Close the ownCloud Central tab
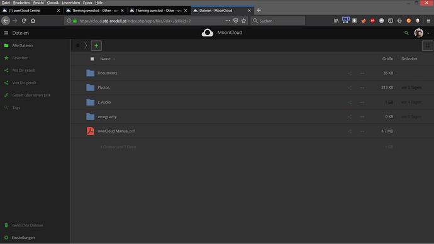434x244 pixels. click(x=58, y=11)
